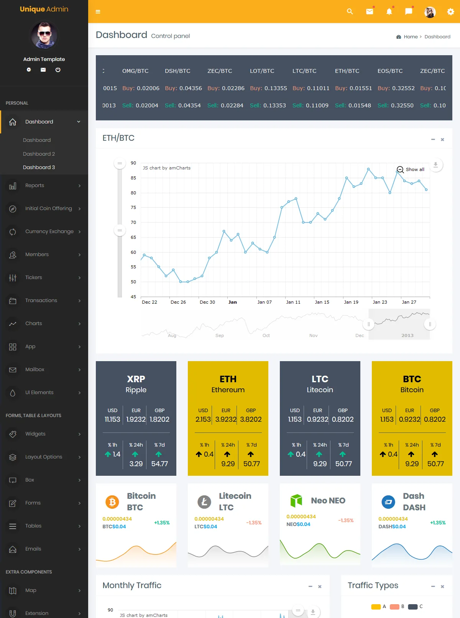Click the OMG/BTC ticker entry
The height and width of the screenshot is (618, 460).
[141, 88]
